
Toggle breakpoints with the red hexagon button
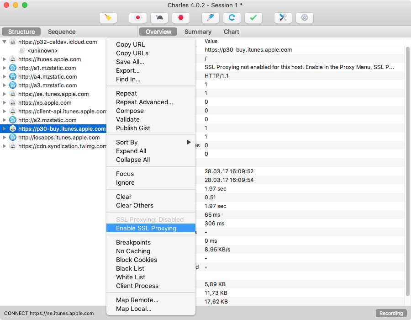pyautogui.click(x=180, y=18)
